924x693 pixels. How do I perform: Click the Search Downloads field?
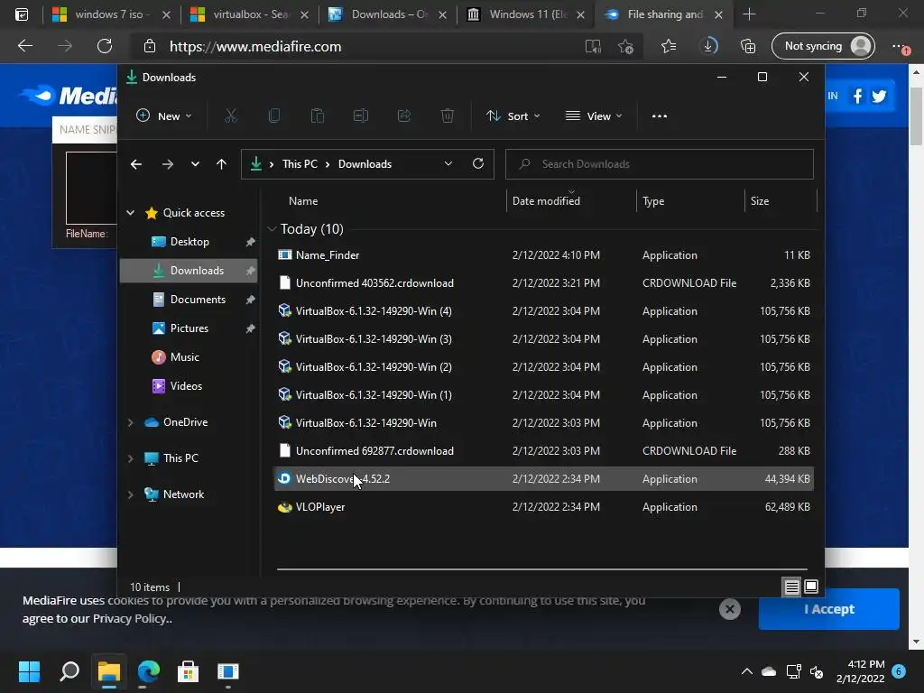660,164
